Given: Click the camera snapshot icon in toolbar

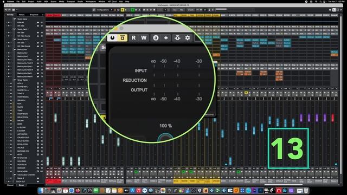Looking at the screenshot, I should click(x=14, y=10).
